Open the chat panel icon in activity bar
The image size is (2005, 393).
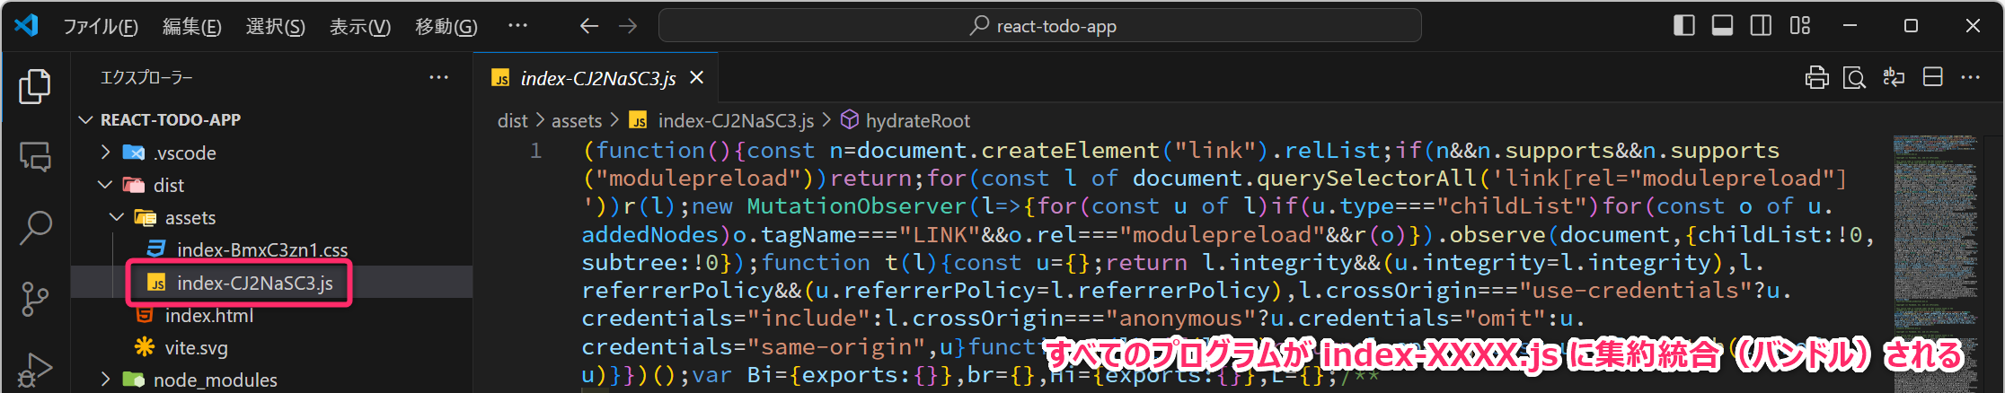35,158
